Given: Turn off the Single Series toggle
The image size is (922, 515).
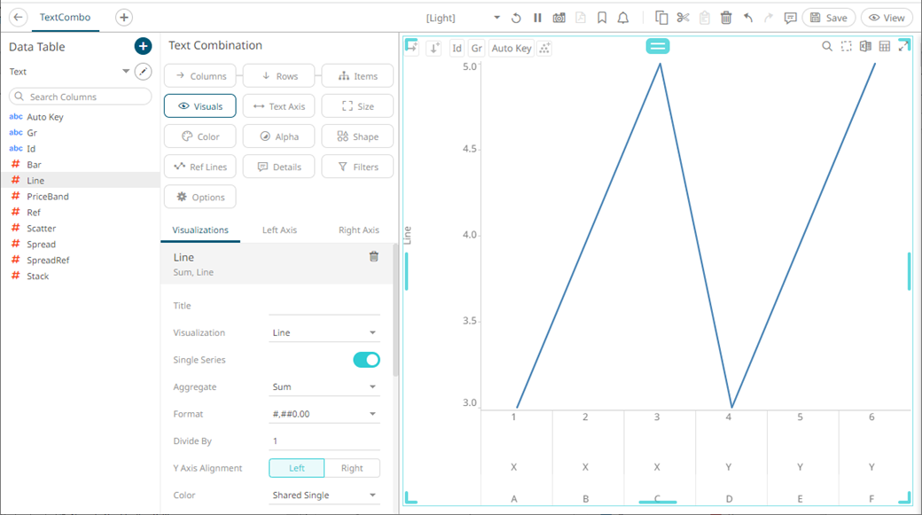Looking at the screenshot, I should pyautogui.click(x=366, y=360).
